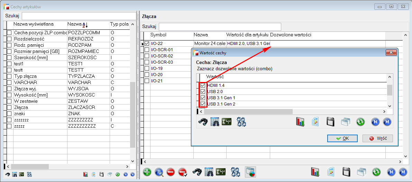Click stacked windows icon in Wartość cechy dialog

[x=346, y=122]
